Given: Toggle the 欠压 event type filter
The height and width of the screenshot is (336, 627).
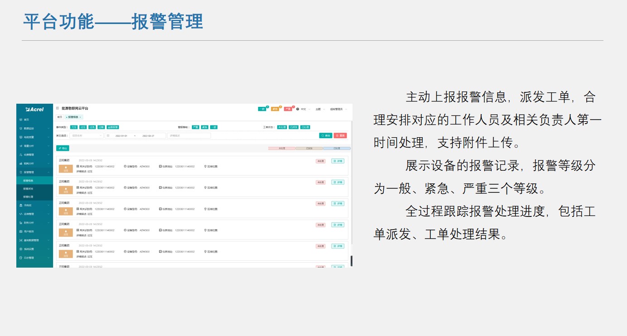Looking at the screenshot, I should [74, 127].
